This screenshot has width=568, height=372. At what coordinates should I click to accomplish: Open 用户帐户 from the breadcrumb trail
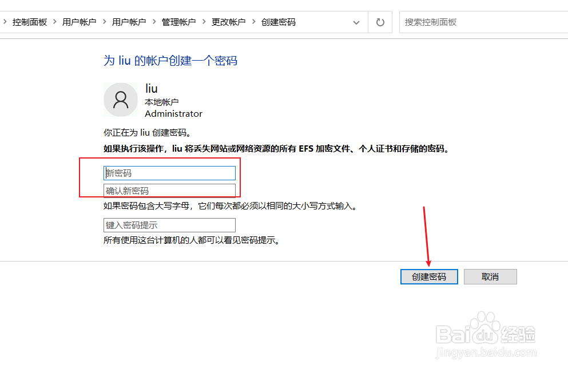click(x=78, y=22)
